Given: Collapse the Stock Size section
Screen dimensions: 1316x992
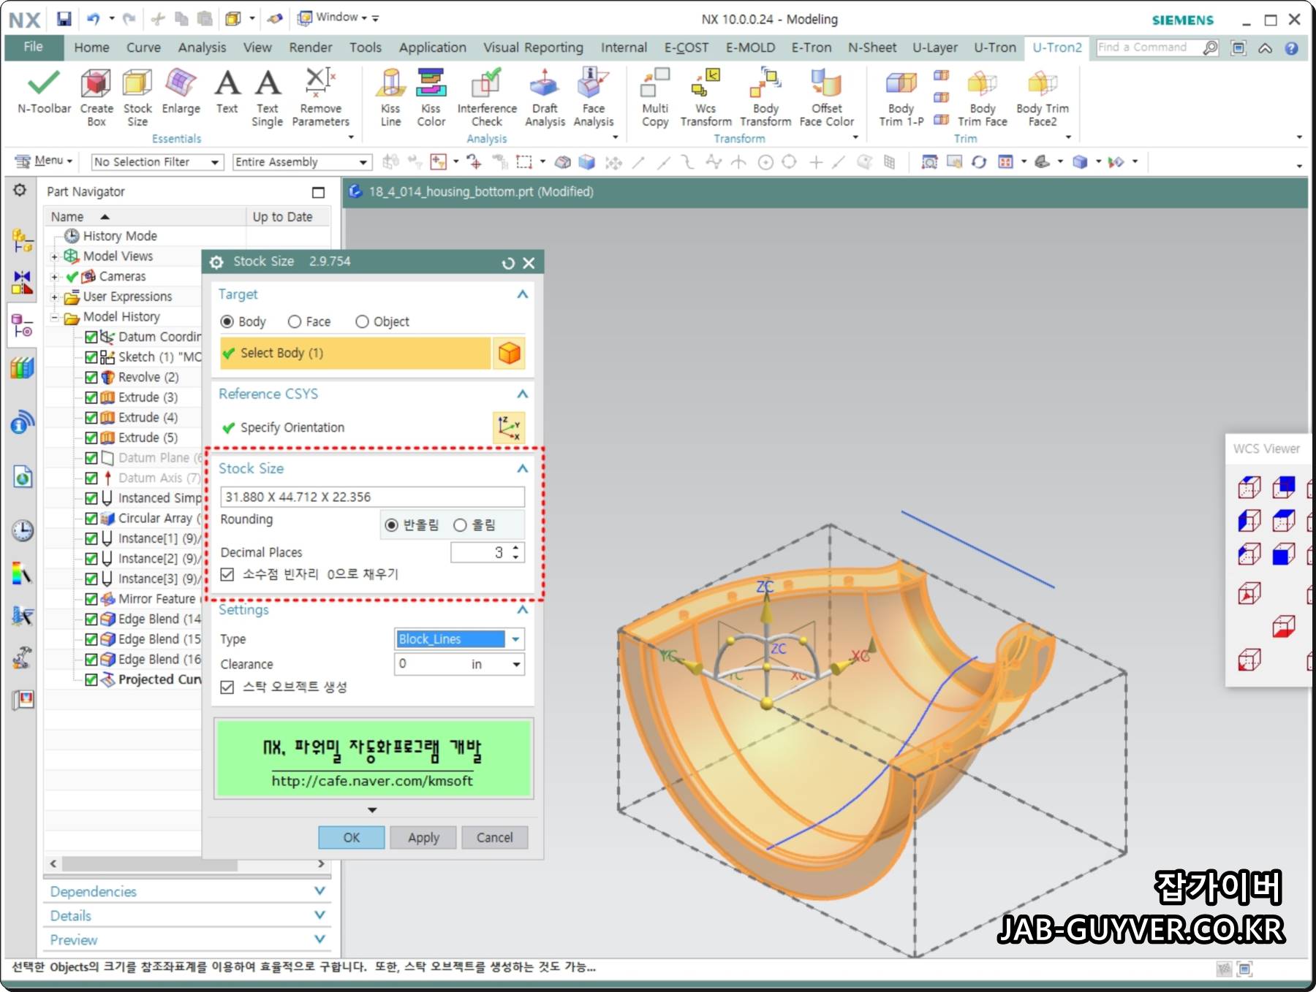Looking at the screenshot, I should click(x=522, y=468).
